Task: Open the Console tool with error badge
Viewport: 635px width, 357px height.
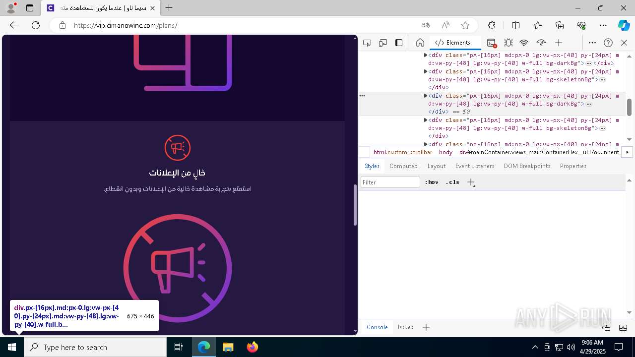Action: 491,43
